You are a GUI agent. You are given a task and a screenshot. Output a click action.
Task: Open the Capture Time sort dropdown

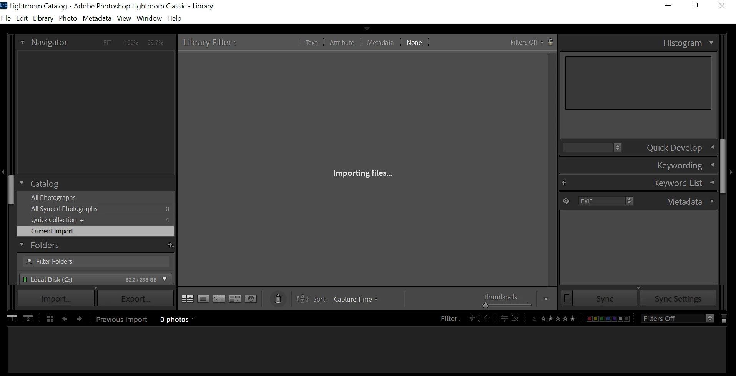coord(356,299)
